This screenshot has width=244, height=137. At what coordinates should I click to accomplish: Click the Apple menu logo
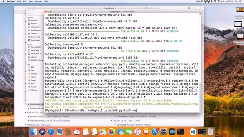pos(3,1)
